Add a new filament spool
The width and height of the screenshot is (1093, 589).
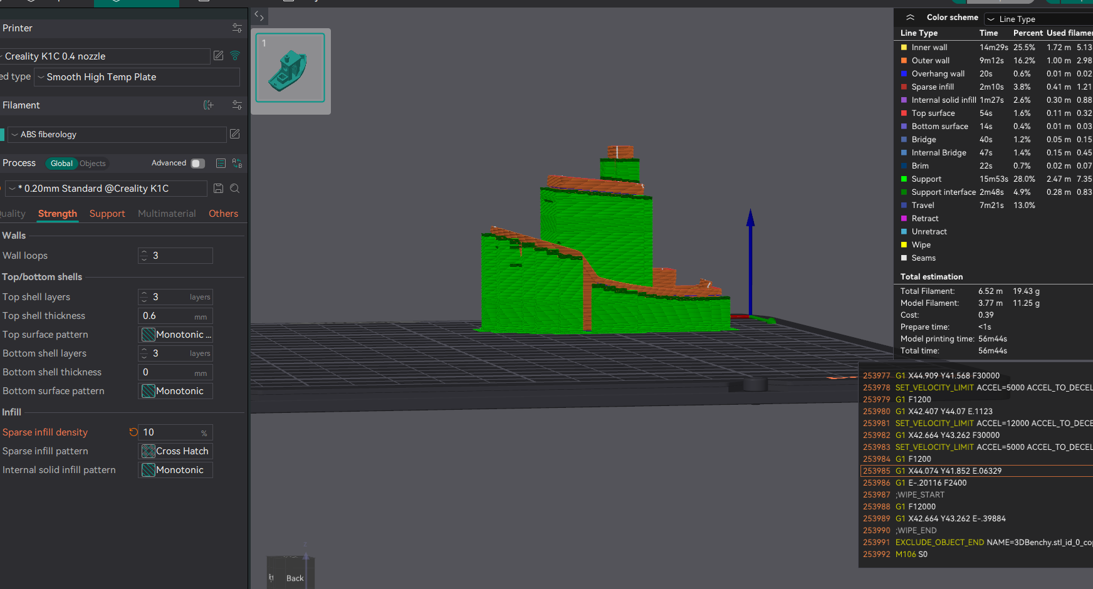[x=209, y=105]
